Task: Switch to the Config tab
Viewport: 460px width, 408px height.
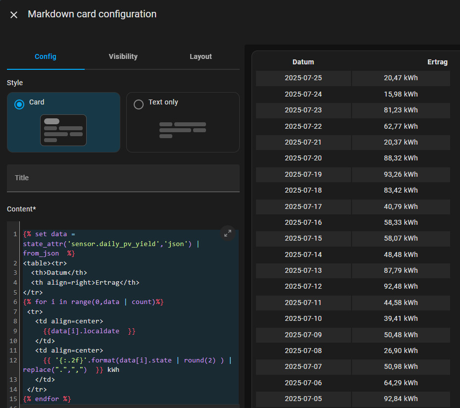Action: click(x=46, y=56)
